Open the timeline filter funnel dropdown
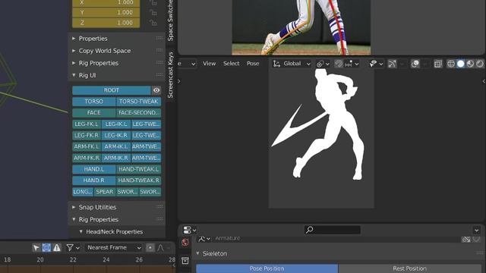Viewport: 486px width, 273px height. pos(73,248)
